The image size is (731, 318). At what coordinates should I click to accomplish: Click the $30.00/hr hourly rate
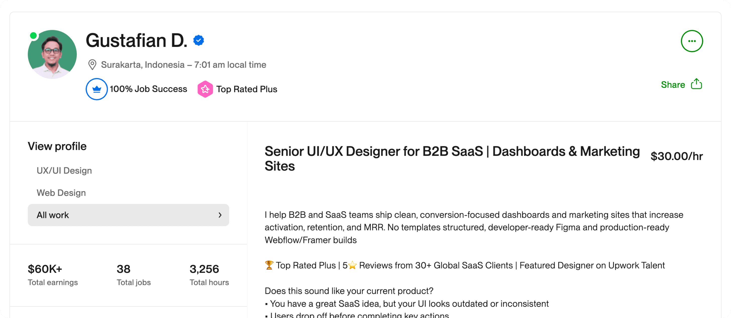click(x=676, y=156)
